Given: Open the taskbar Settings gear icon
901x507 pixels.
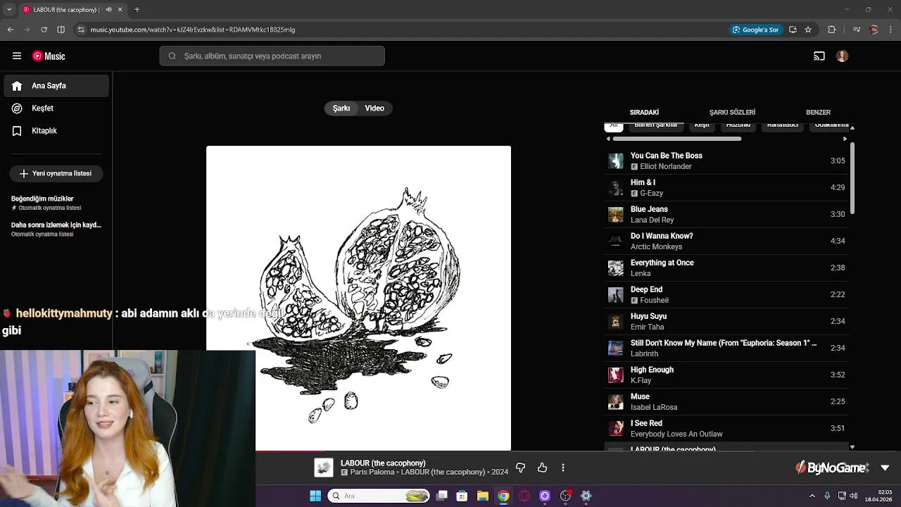Looking at the screenshot, I should (586, 496).
